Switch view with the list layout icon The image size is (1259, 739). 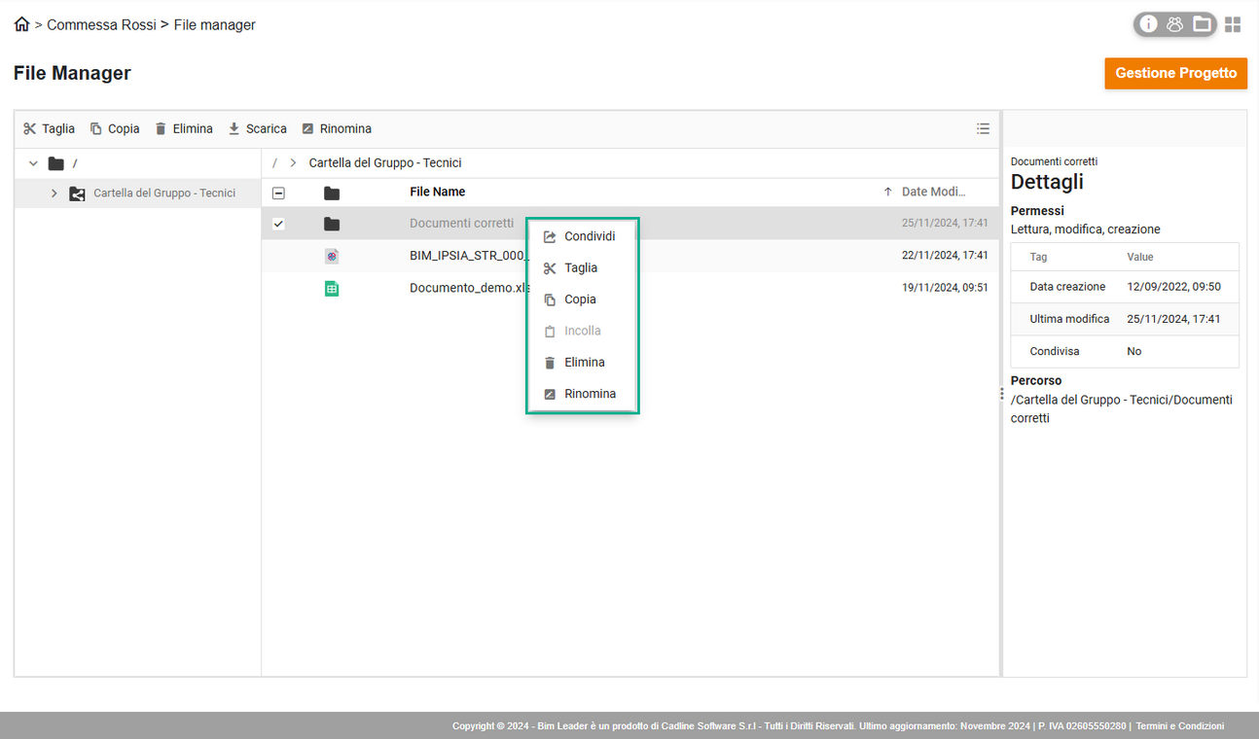click(983, 128)
